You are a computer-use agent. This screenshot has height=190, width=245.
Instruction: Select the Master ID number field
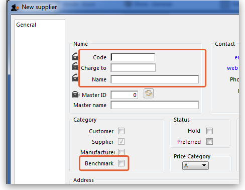click(125, 95)
